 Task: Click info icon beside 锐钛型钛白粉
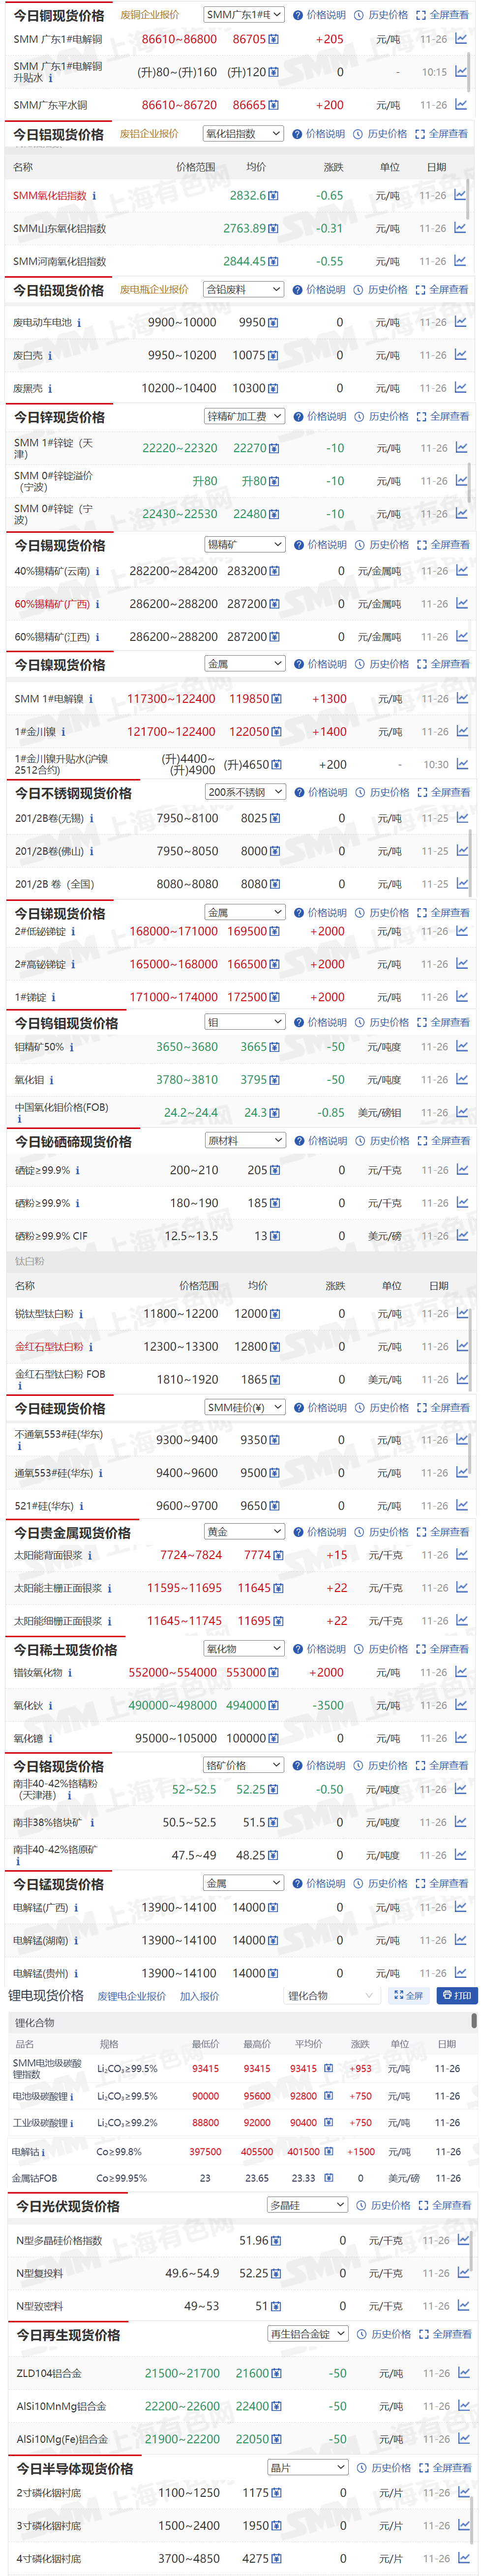click(81, 1314)
